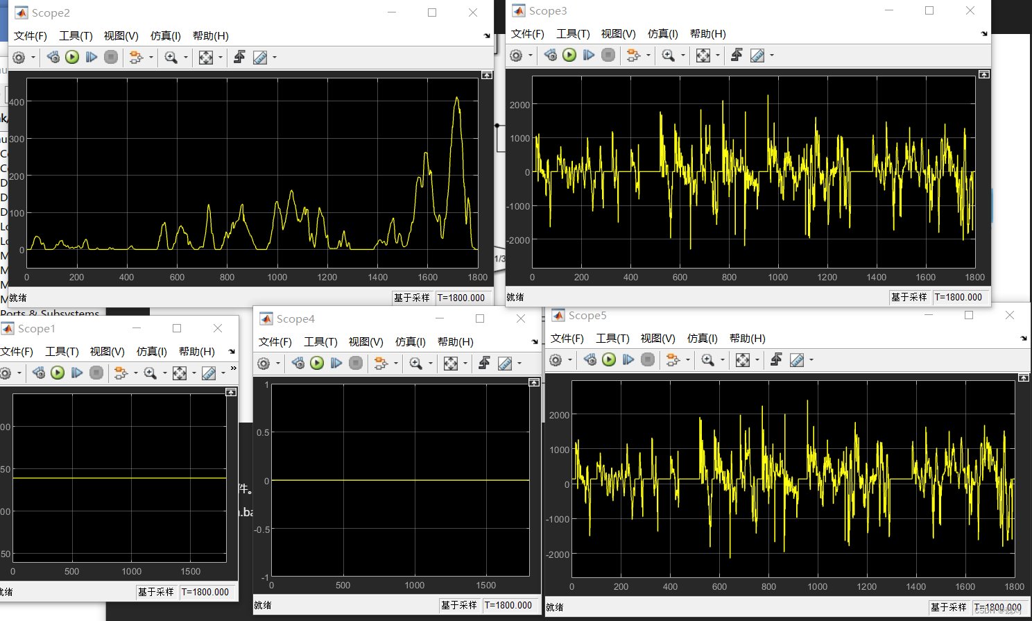Click highlight block icon in Scope2 toolbar

point(136,58)
